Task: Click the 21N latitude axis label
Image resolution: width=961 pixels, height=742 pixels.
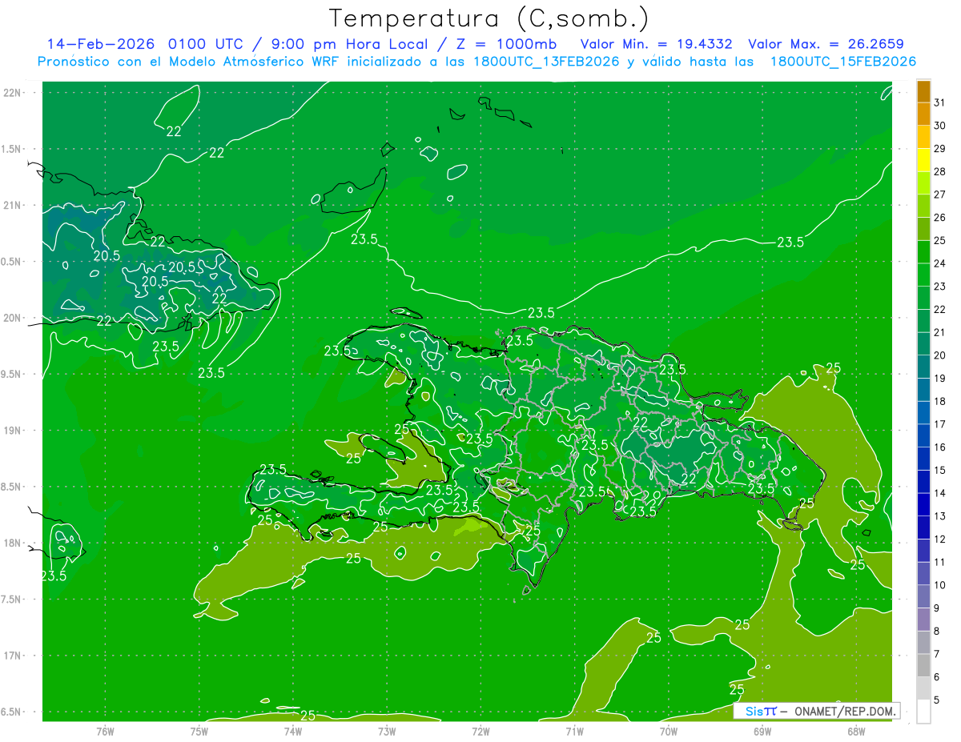Action: point(13,205)
